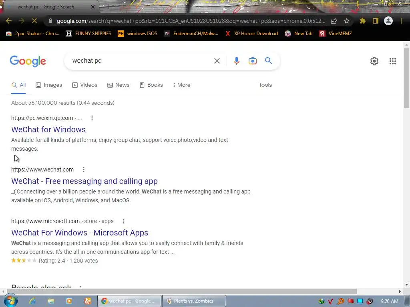
Task: Go to Google homepage via the logo
Action: pos(28,61)
